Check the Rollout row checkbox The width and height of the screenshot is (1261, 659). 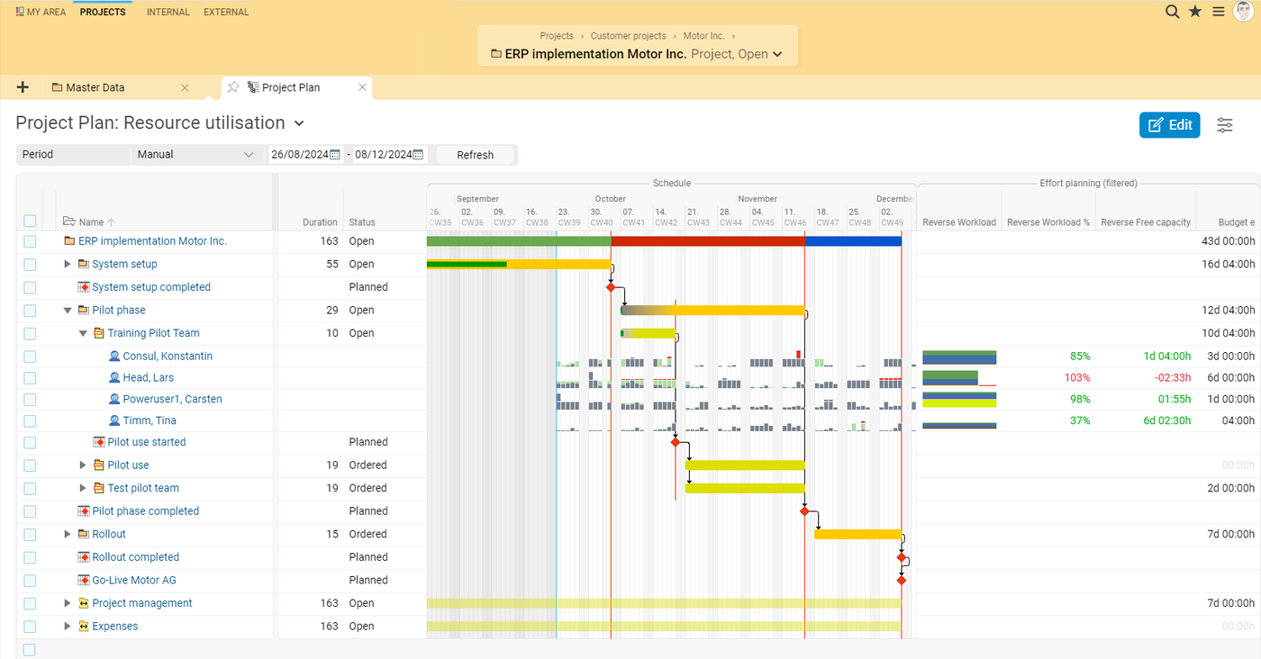31,535
